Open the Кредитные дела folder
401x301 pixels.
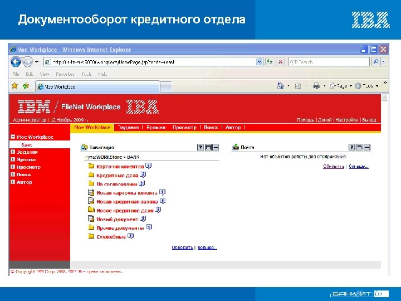tap(117, 176)
